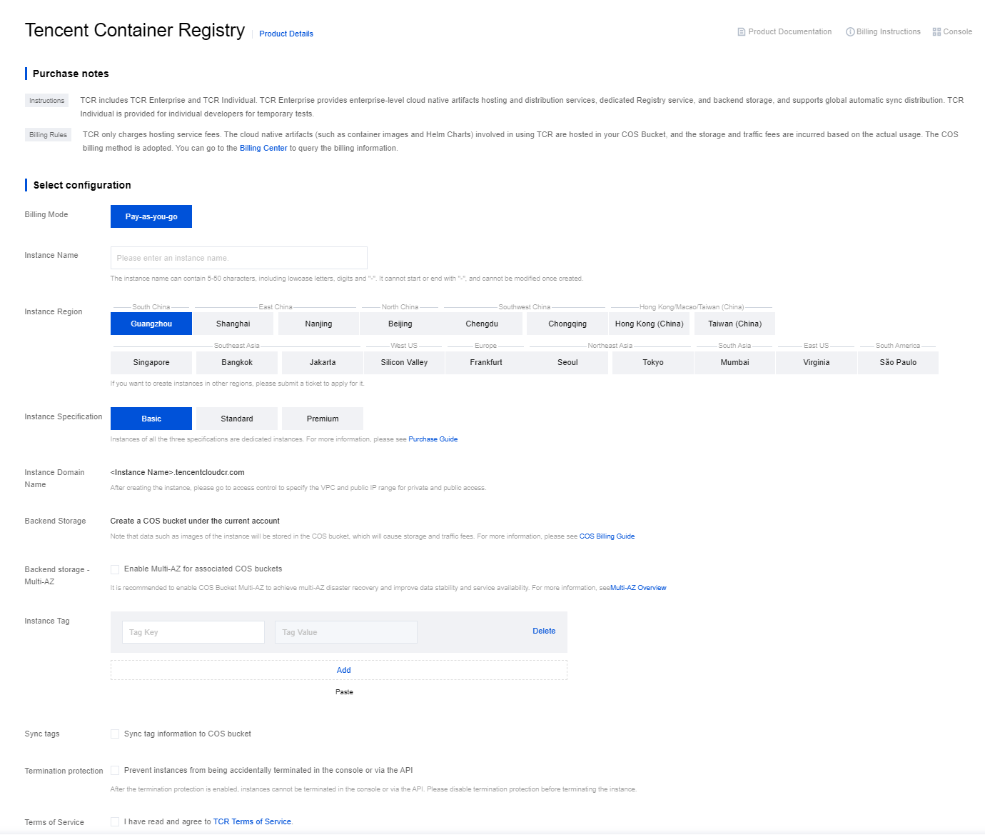This screenshot has width=985, height=835.
Task: Click the Tag Value input field
Action: point(346,632)
